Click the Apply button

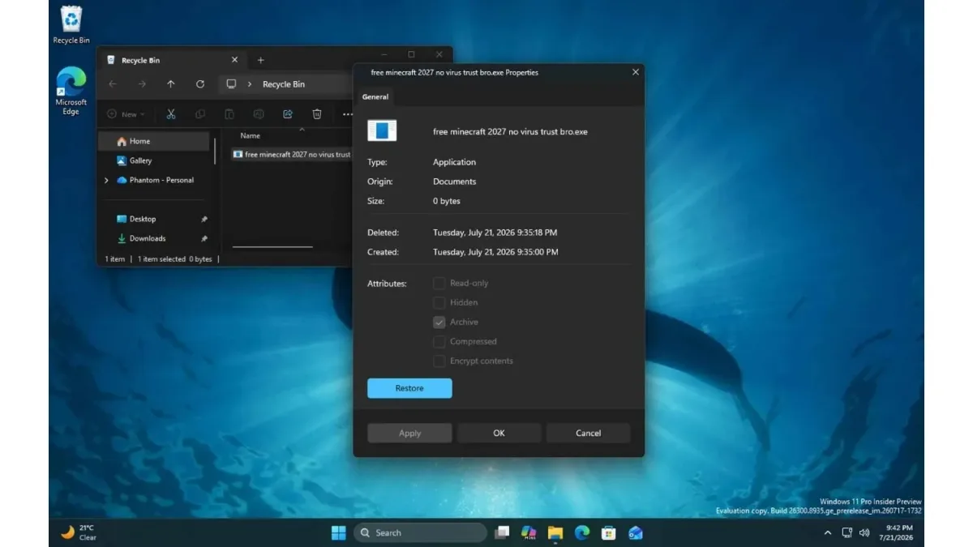[x=409, y=433]
